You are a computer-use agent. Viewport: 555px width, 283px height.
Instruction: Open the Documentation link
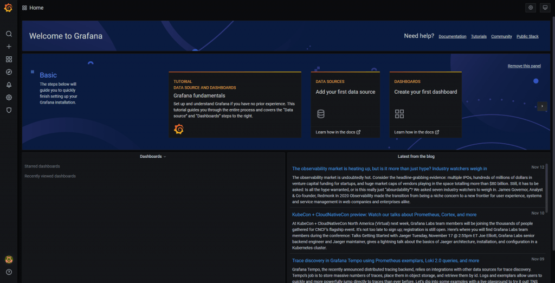453,36
